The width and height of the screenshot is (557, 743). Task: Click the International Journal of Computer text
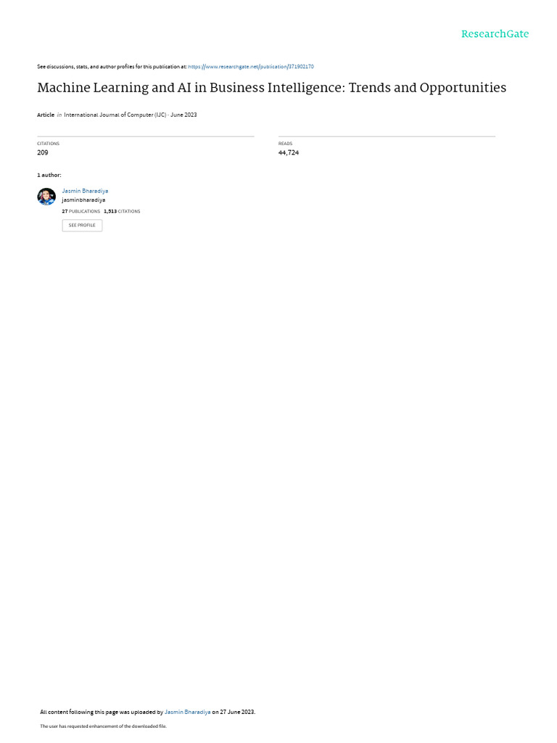click(x=115, y=115)
